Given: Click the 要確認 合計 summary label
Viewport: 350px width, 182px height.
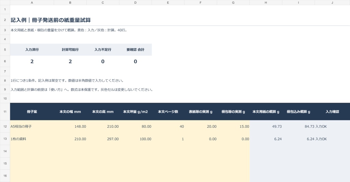Looking at the screenshot, I should click(x=135, y=50).
